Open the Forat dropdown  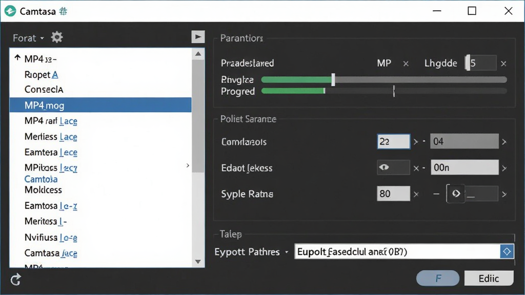click(29, 38)
